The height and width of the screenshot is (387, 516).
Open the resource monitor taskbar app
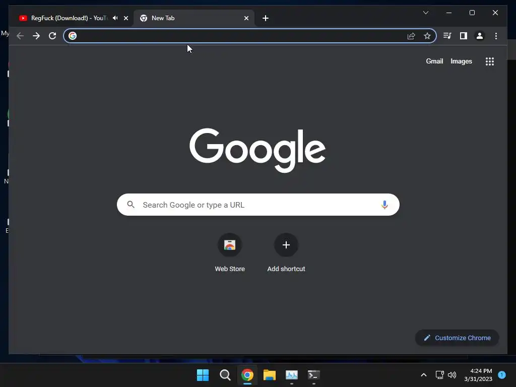pos(292,375)
